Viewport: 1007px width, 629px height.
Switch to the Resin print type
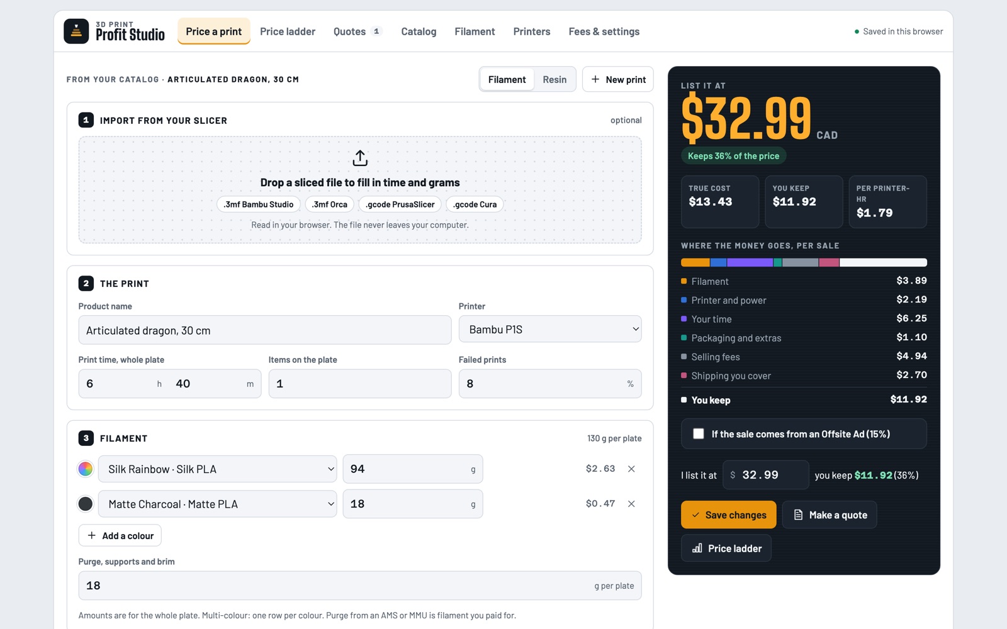(x=554, y=79)
